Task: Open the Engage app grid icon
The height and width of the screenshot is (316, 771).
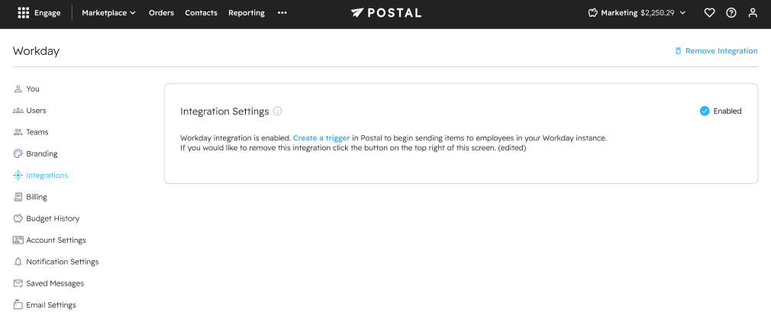Action: point(24,13)
